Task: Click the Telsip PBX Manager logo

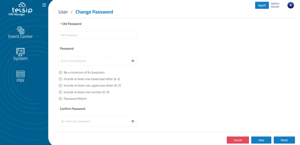Action: point(21,9)
